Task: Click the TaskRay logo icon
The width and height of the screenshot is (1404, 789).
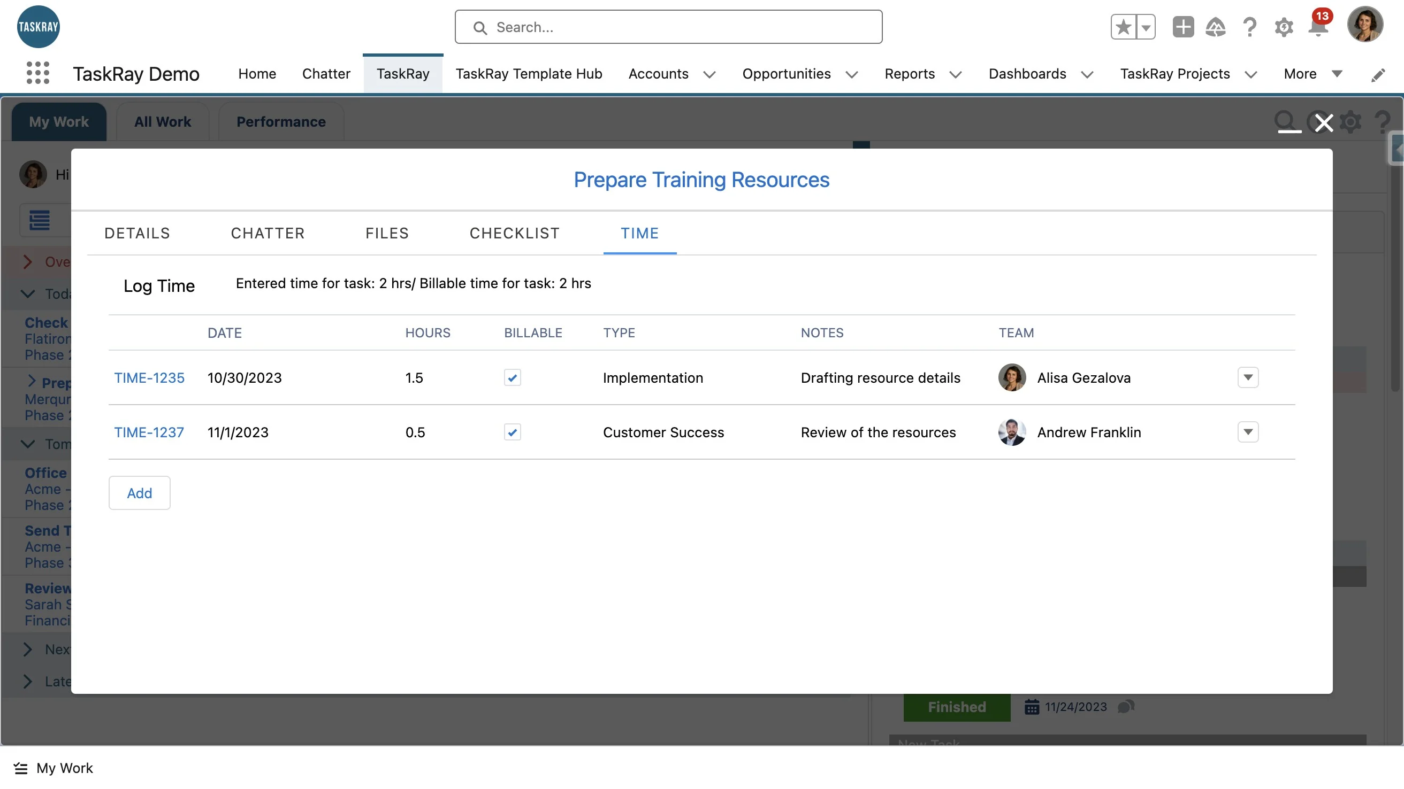Action: (38, 27)
